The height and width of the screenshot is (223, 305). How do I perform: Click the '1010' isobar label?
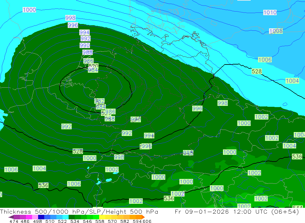point(270,12)
